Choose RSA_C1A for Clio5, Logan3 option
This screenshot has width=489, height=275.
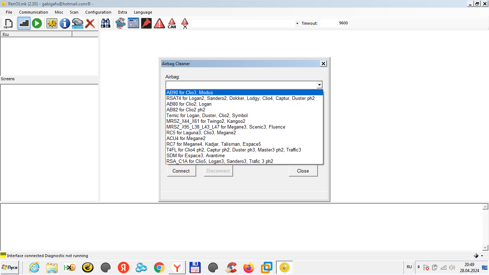245,161
